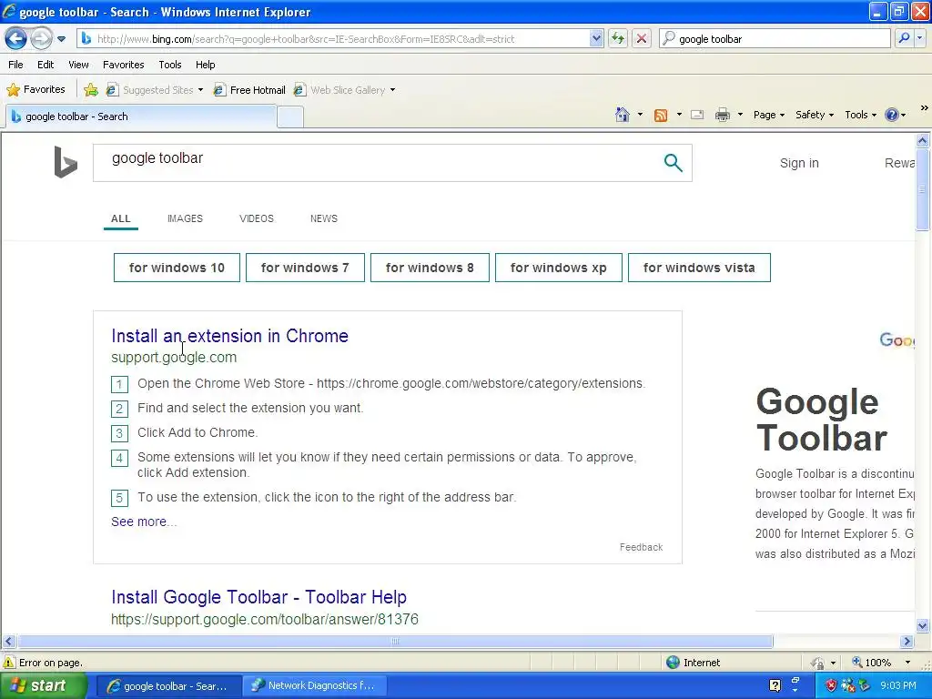Click the horizontal scrollbar right arrow
This screenshot has height=699, width=932.
click(907, 642)
